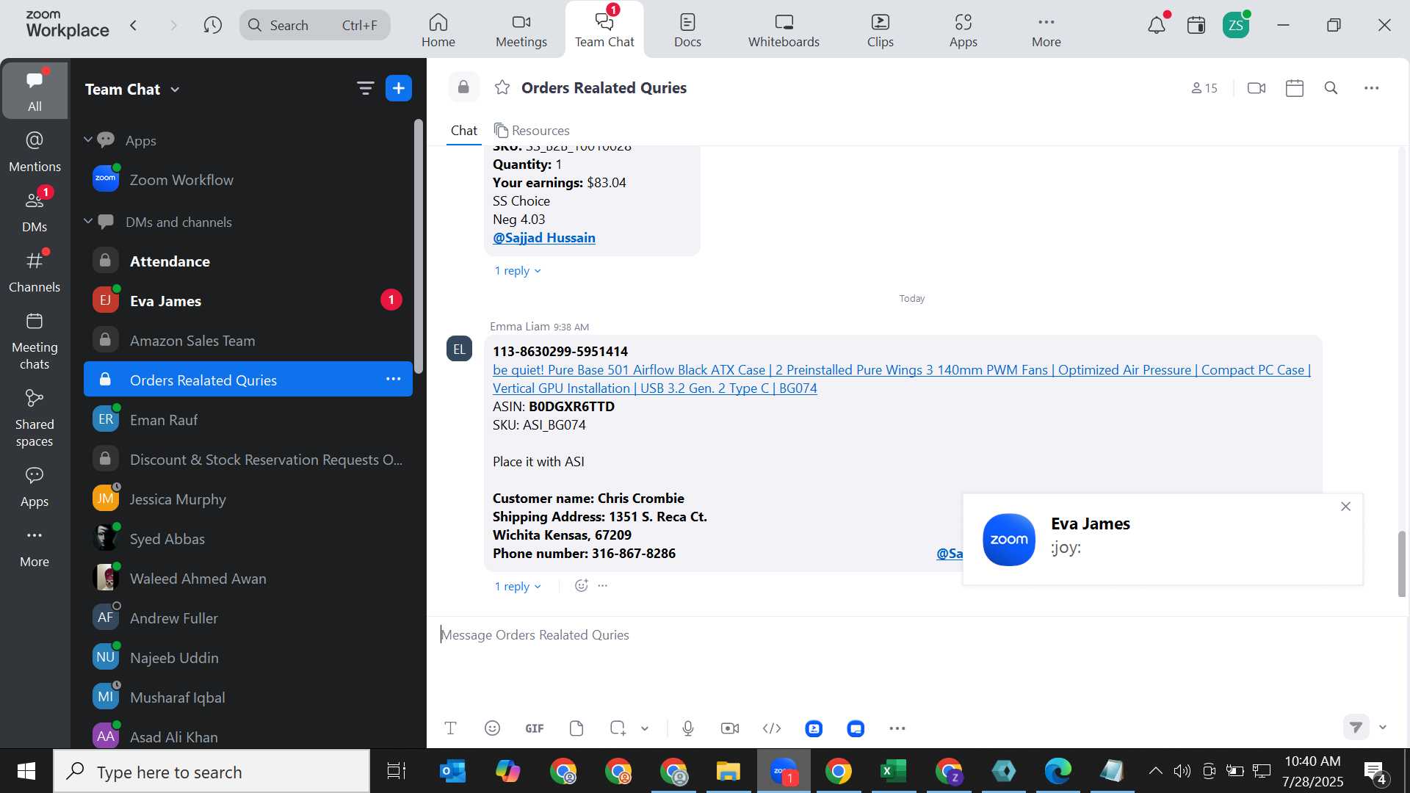Switch to the Resources tab
This screenshot has width=1410, height=793.
pyautogui.click(x=532, y=131)
